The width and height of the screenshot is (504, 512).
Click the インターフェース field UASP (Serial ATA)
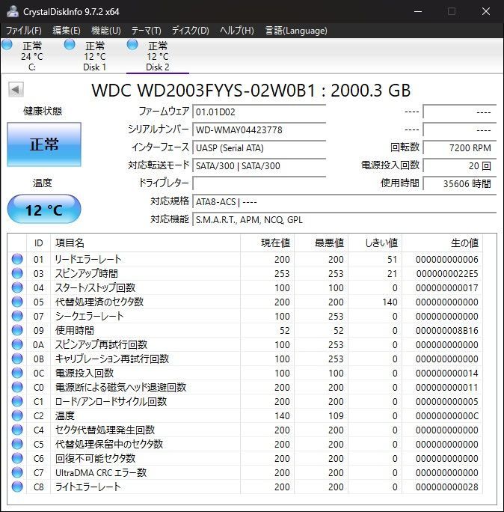pyautogui.click(x=259, y=148)
